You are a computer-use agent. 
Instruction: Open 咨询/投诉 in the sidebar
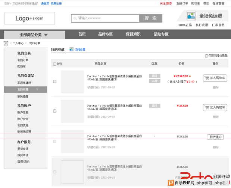pyautogui.click(x=24, y=162)
